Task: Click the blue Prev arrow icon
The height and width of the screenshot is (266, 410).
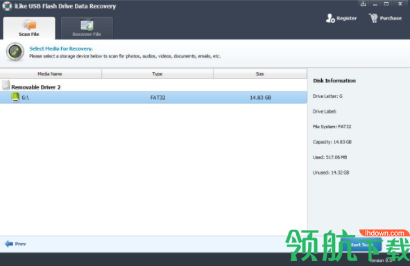Action: (x=9, y=244)
